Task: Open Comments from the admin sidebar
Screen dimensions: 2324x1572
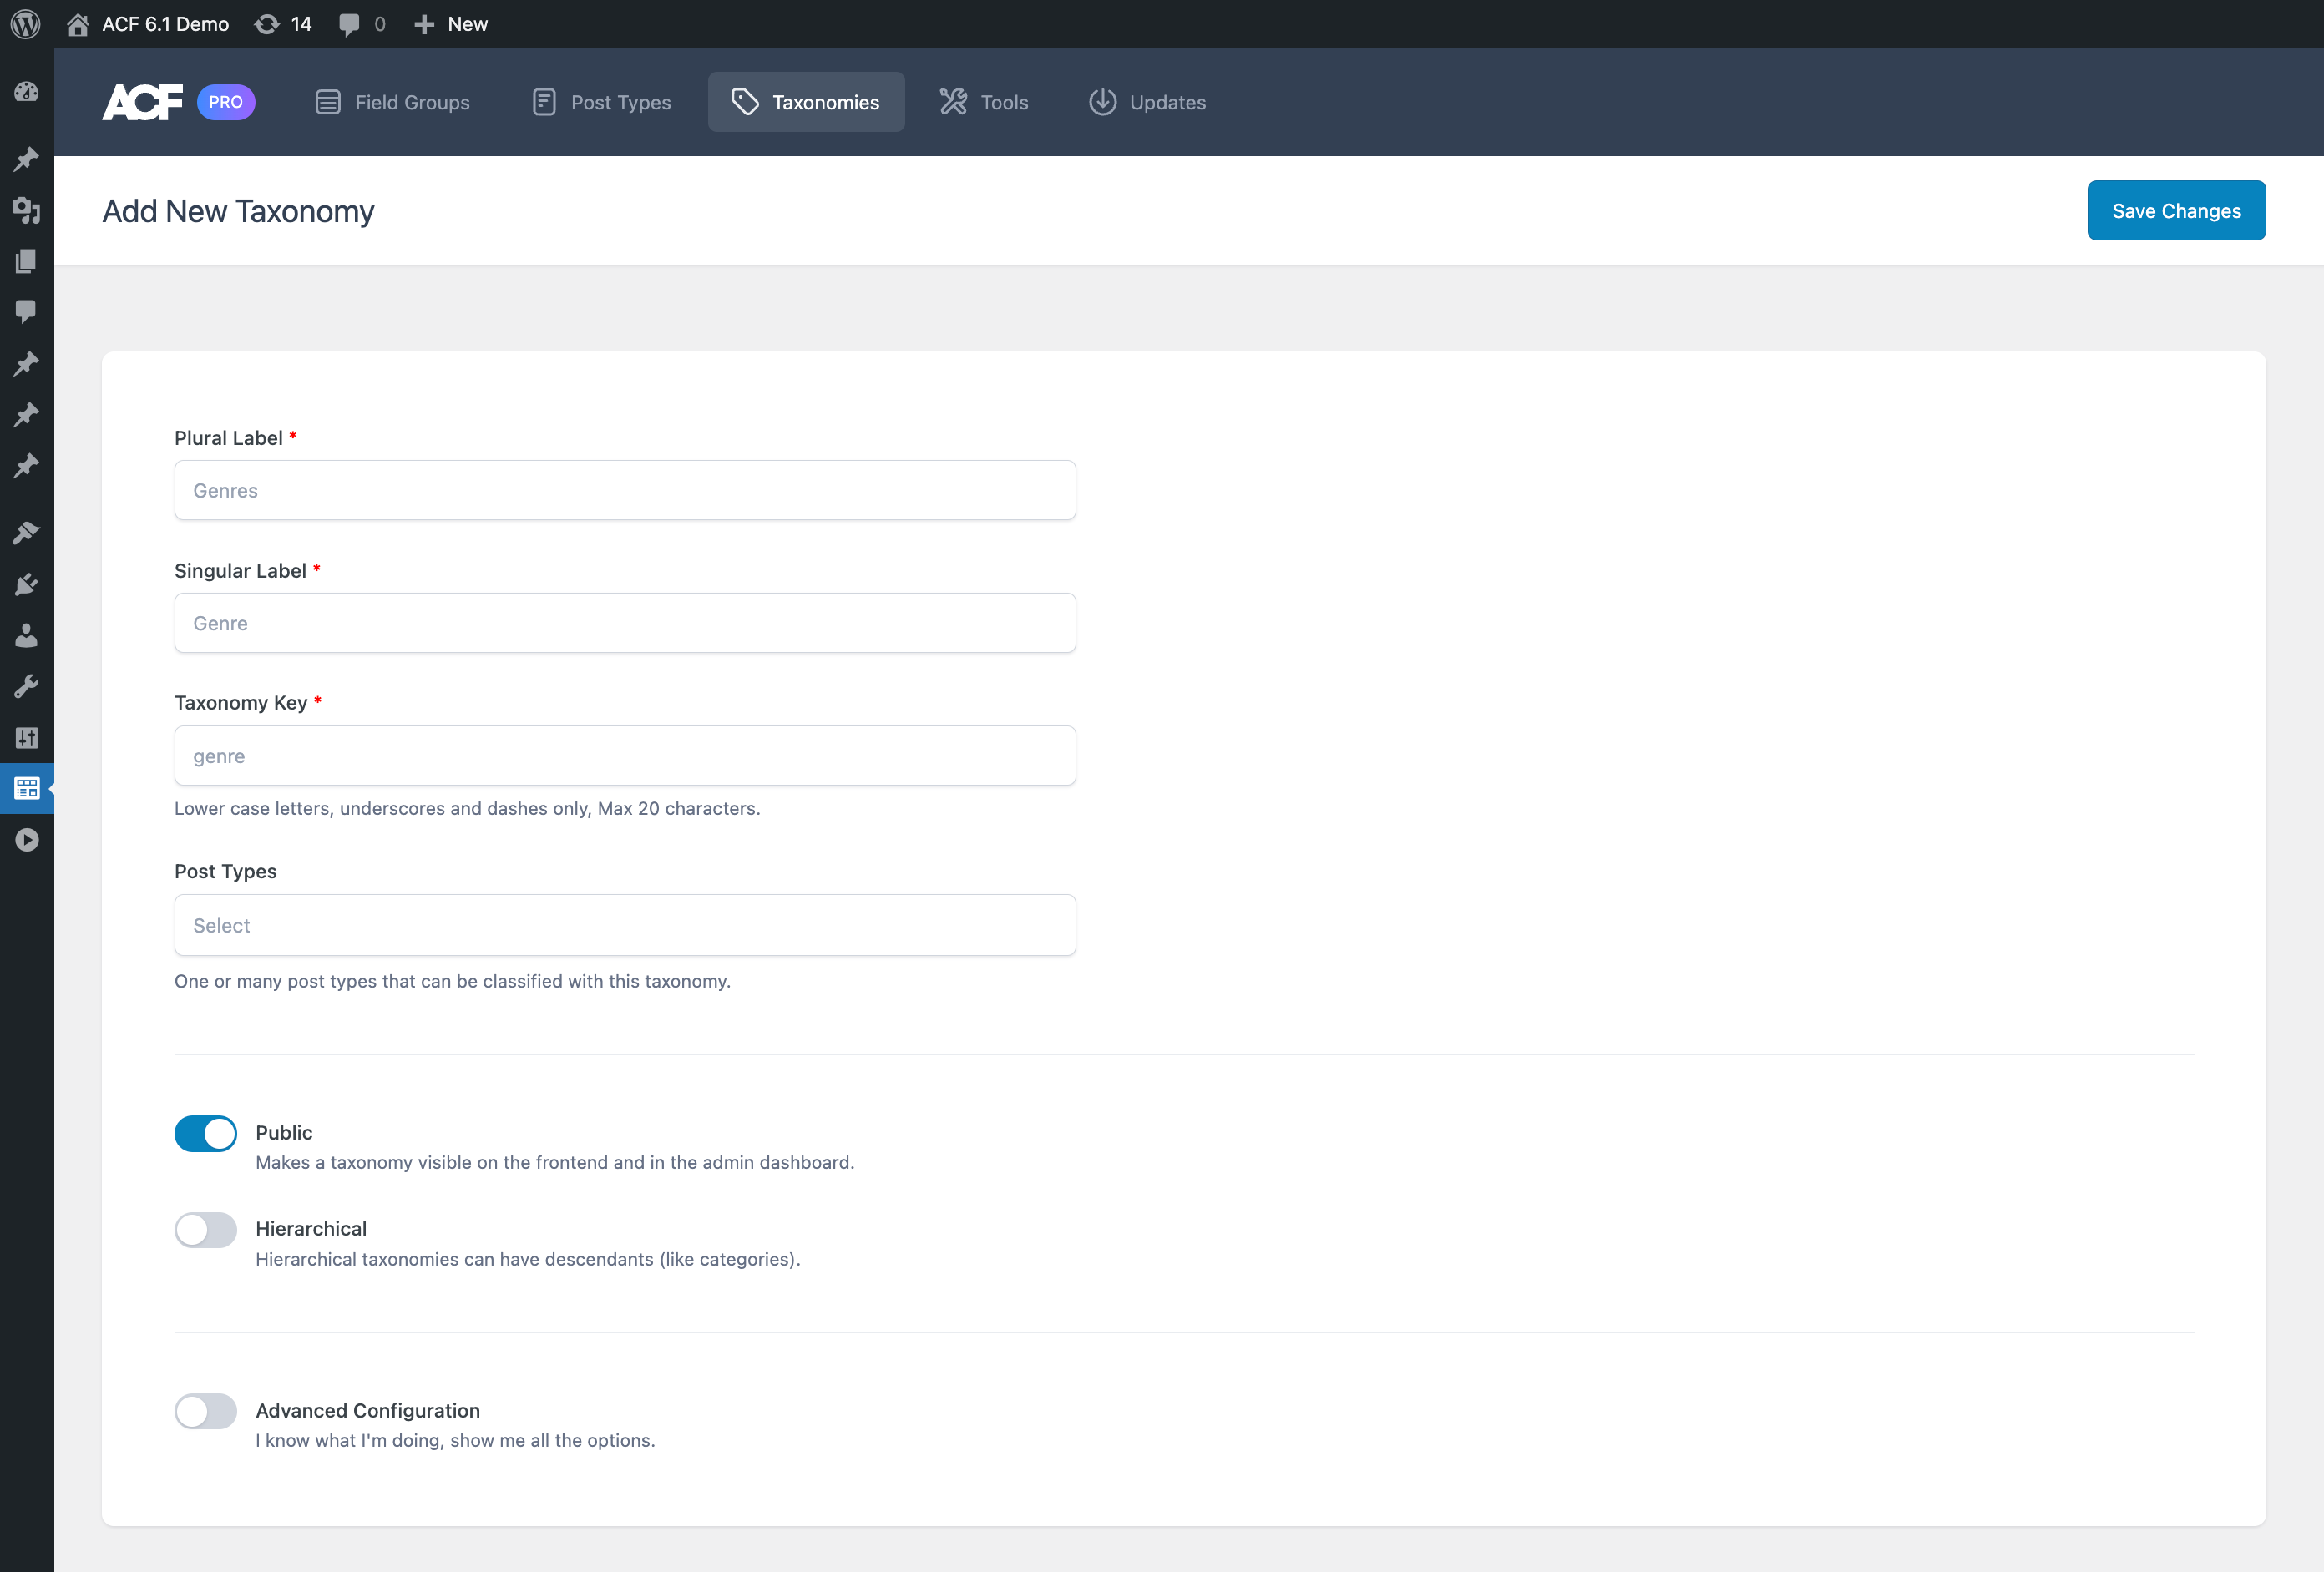Action: 26,311
